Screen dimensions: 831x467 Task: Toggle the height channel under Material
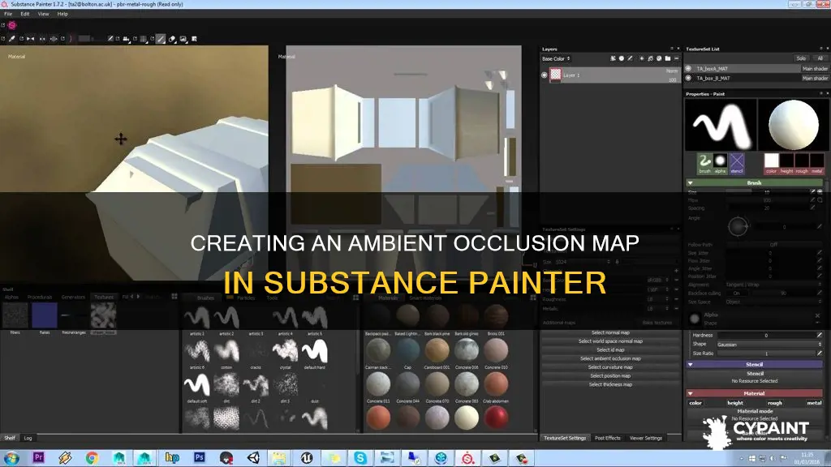pos(735,403)
